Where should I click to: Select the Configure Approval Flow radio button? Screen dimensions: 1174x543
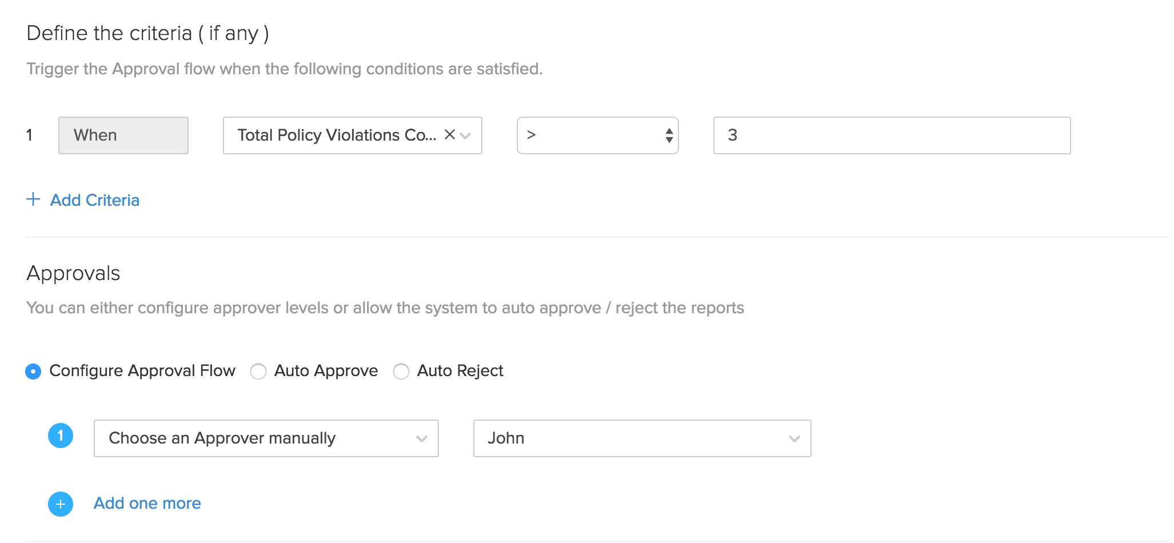33,372
